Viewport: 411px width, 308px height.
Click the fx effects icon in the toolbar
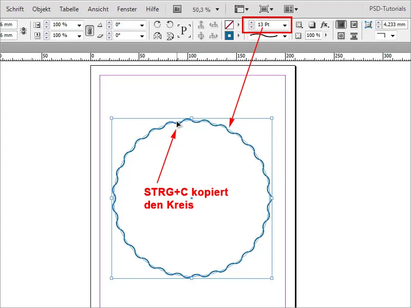pos(325,25)
